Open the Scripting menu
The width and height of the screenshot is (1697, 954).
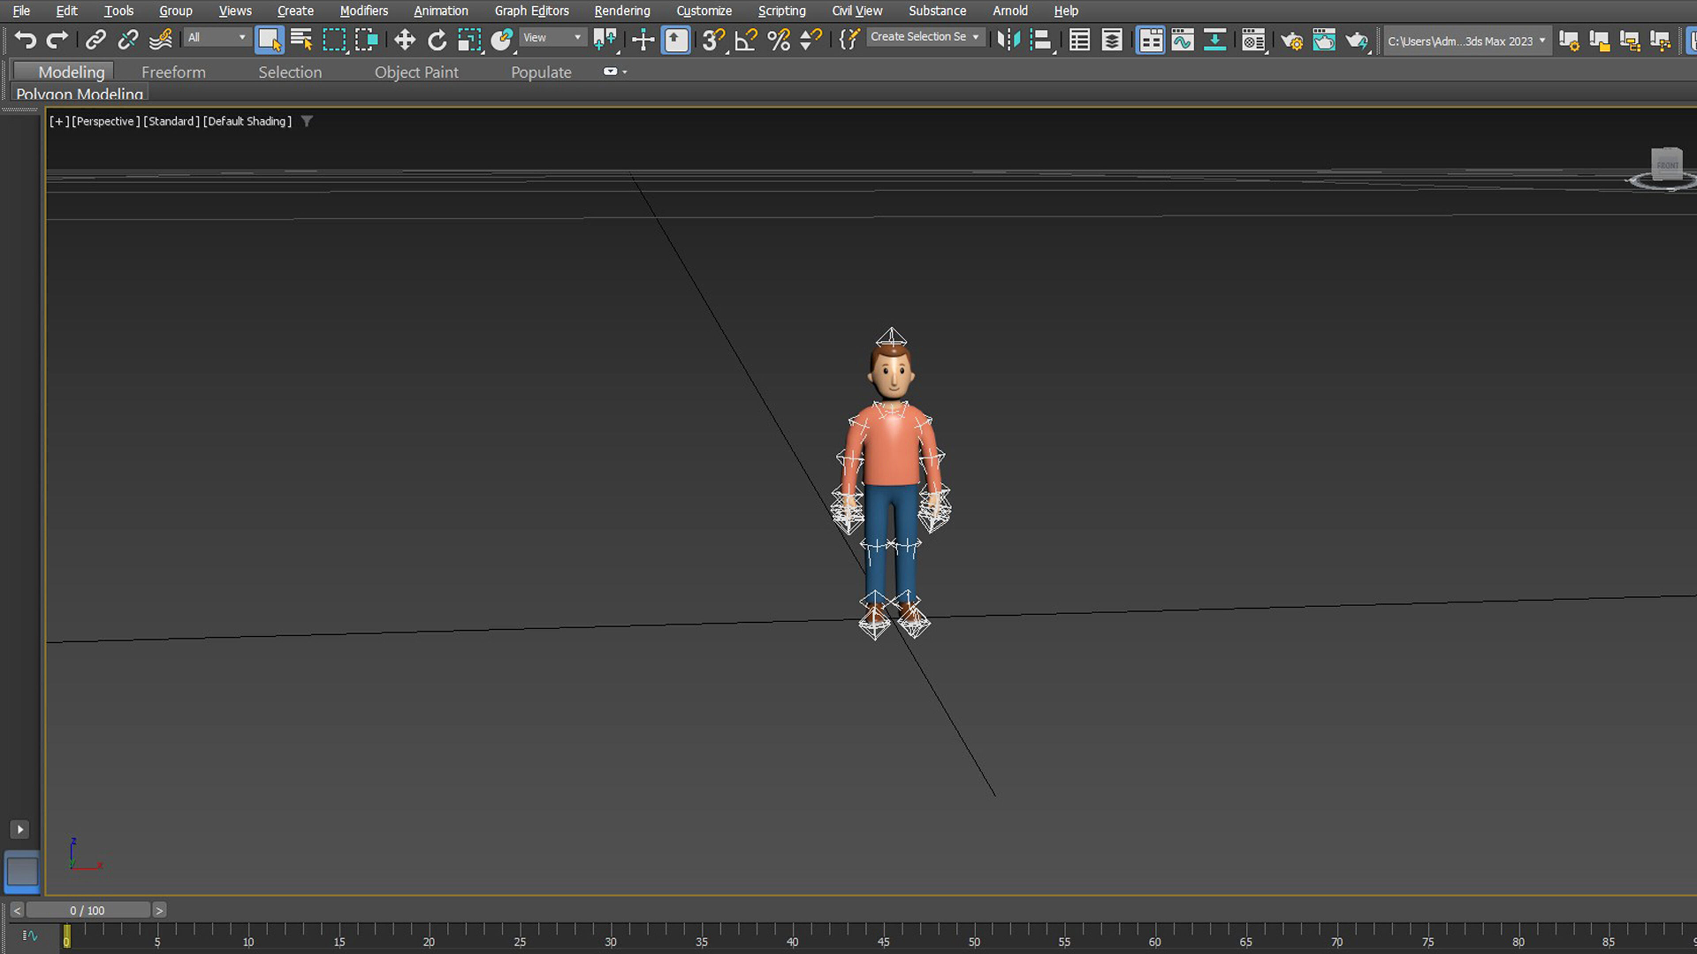781,11
